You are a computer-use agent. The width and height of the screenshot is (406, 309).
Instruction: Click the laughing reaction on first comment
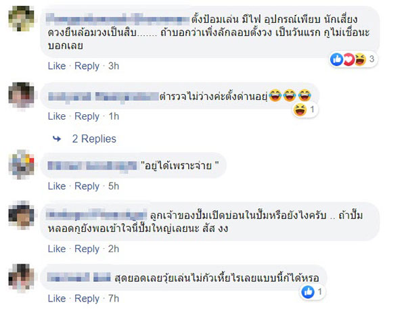pyautogui.click(x=360, y=60)
